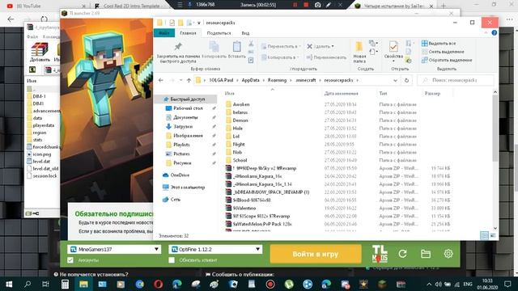
Task: Click TL Mods icon in launcher
Action: (380, 254)
